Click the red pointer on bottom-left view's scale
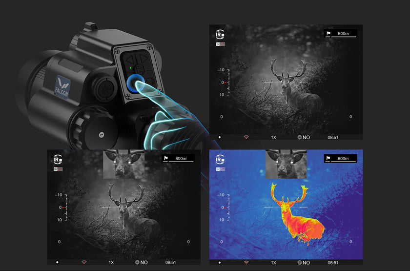Image resolution: width=410 pixels, height=271 pixels. [x=63, y=208]
